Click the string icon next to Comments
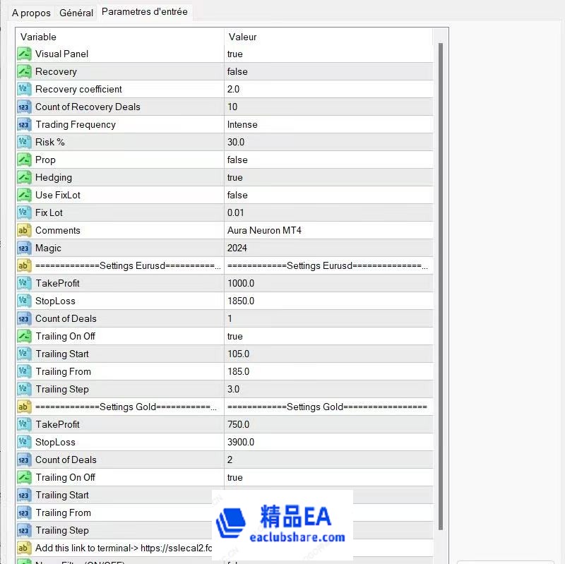This screenshot has height=564, width=565. [24, 231]
